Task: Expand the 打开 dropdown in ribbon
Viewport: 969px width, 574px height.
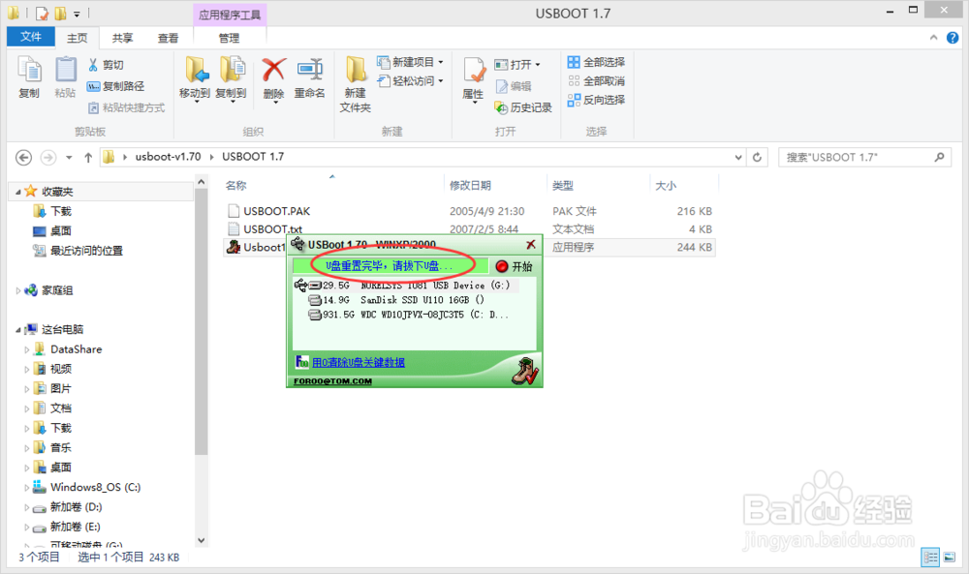Action: click(x=539, y=63)
